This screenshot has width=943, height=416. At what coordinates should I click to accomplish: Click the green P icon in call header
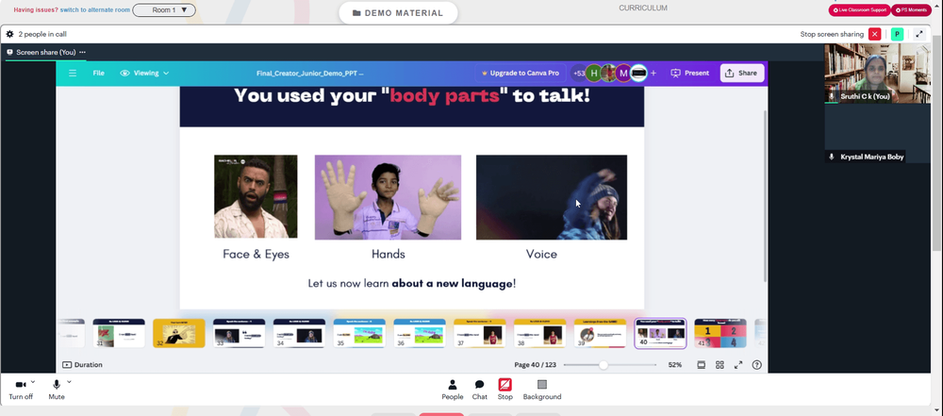pyautogui.click(x=898, y=34)
